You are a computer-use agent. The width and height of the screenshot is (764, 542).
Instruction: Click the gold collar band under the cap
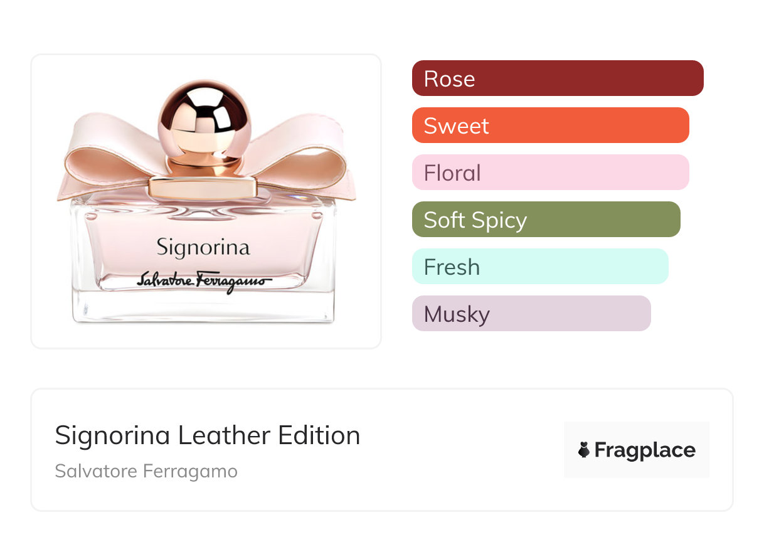204,187
